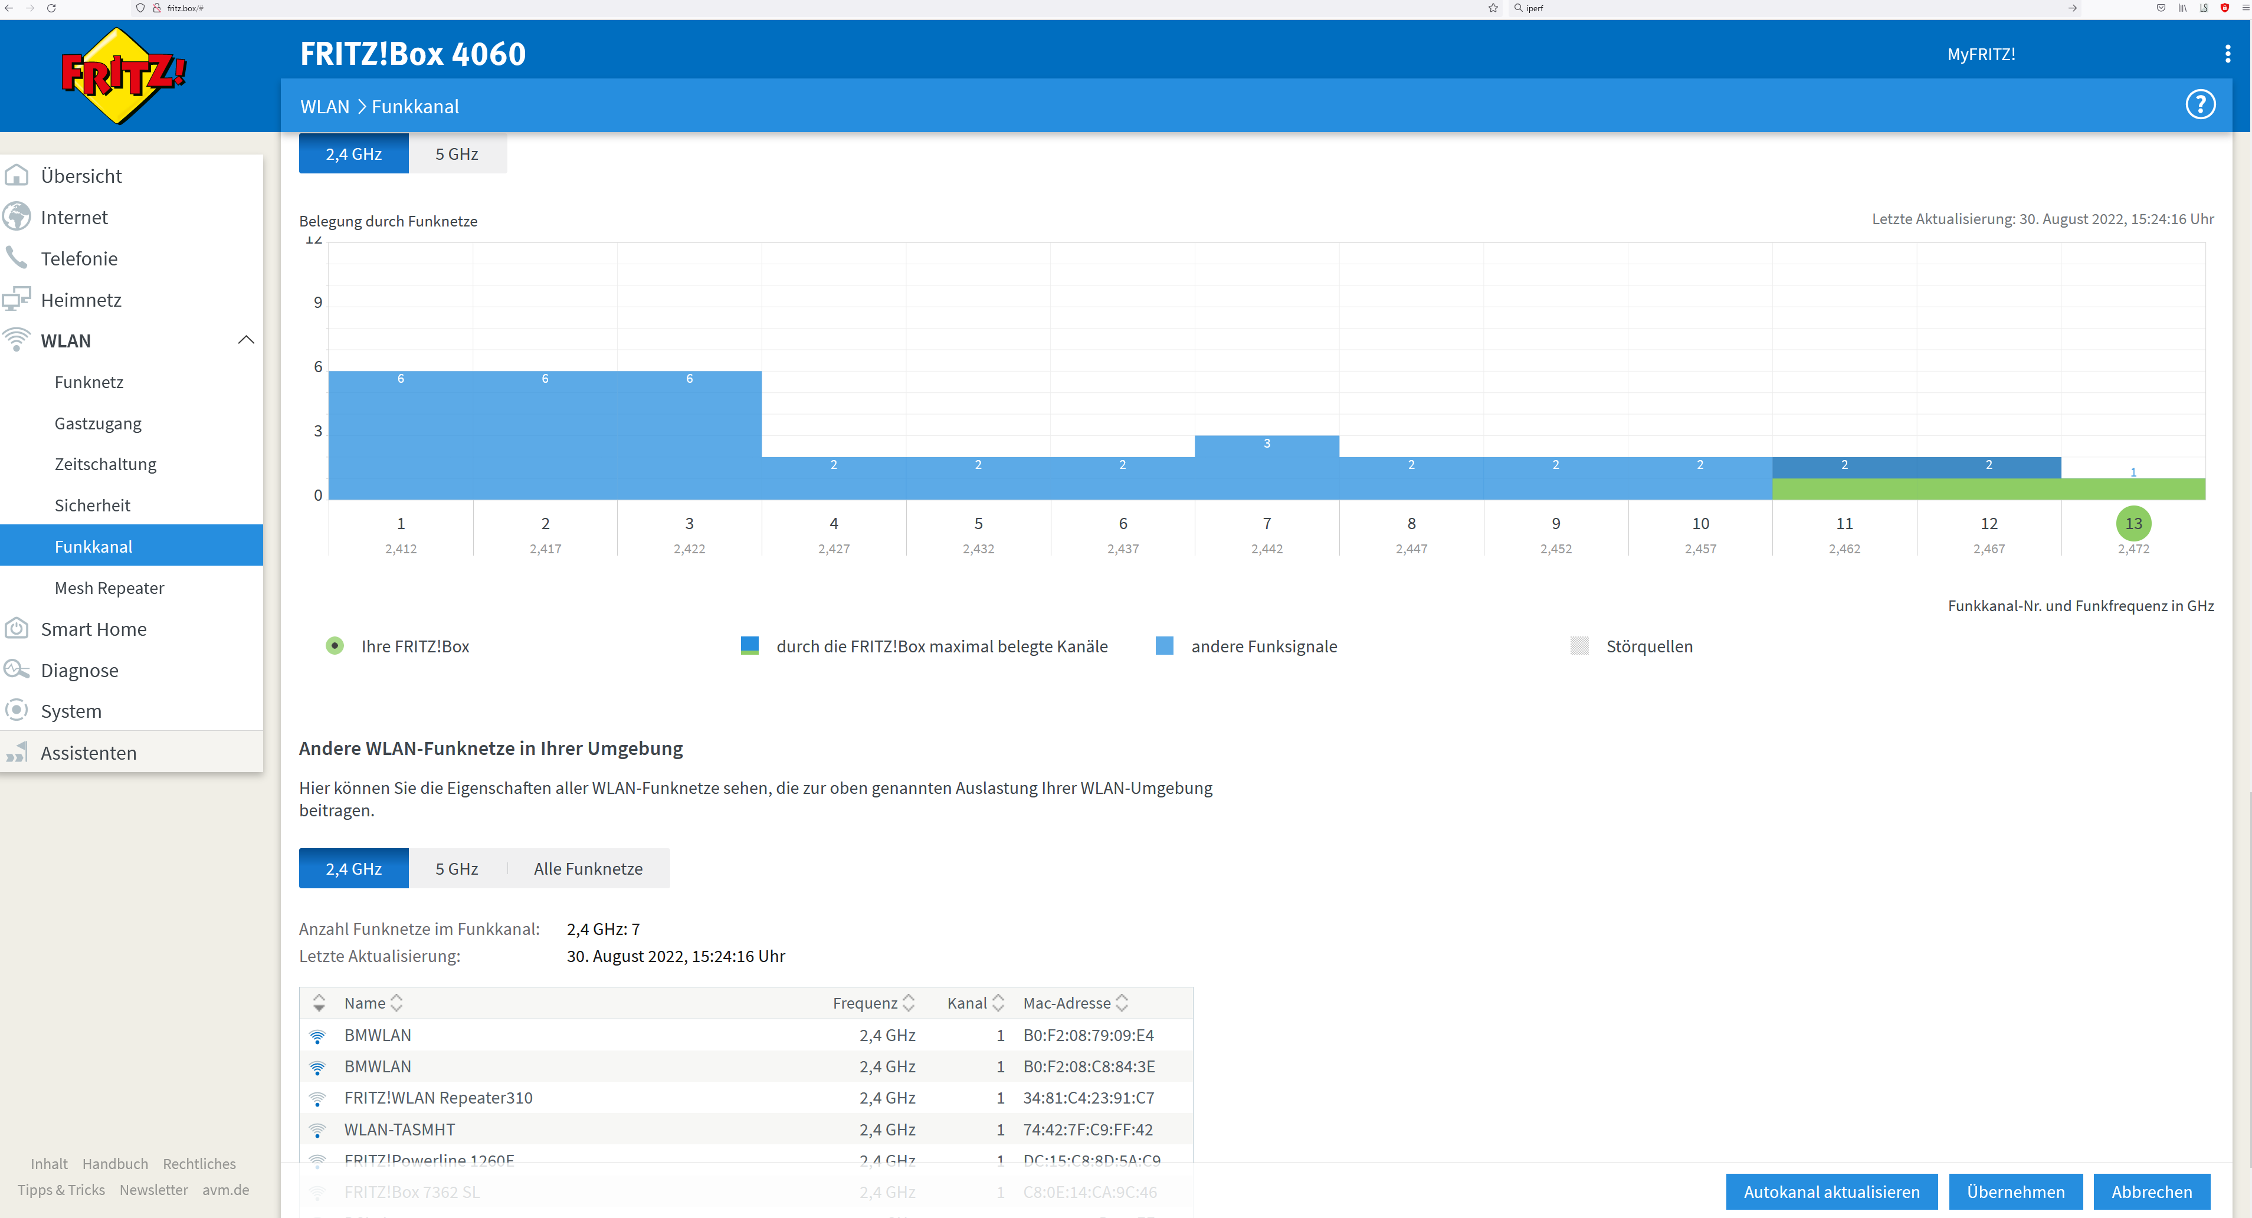Click the WLAN wifi icon in sidebar
The width and height of the screenshot is (2252, 1218).
17,340
